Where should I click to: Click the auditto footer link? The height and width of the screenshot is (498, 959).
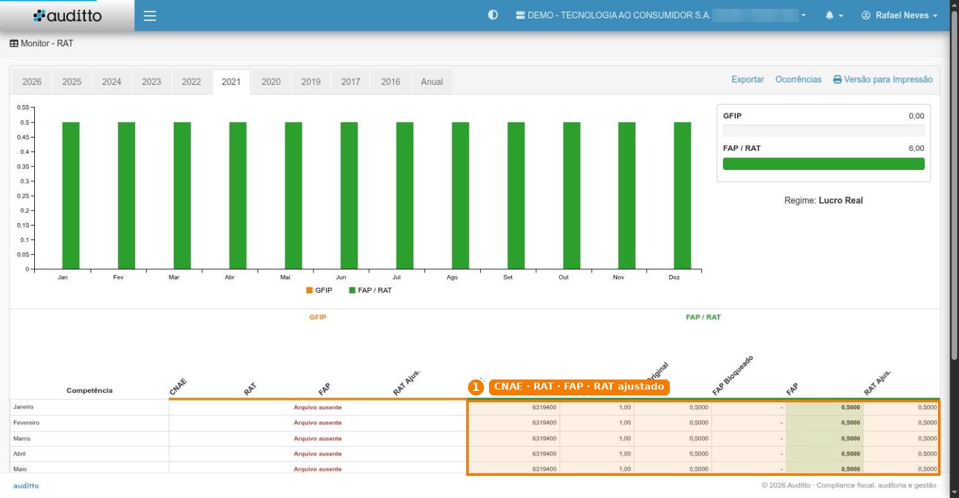click(x=26, y=486)
